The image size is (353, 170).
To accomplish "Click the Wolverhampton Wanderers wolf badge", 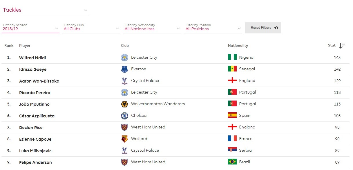I will coord(124,104).
